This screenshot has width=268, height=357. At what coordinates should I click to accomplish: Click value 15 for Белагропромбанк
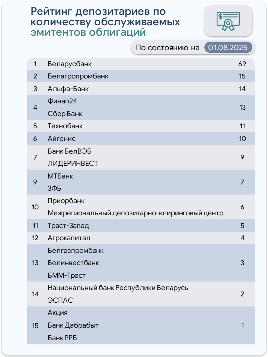tap(242, 76)
